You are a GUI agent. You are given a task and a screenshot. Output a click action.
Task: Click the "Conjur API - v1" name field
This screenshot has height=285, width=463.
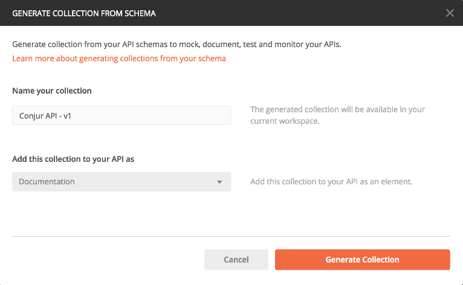click(121, 115)
